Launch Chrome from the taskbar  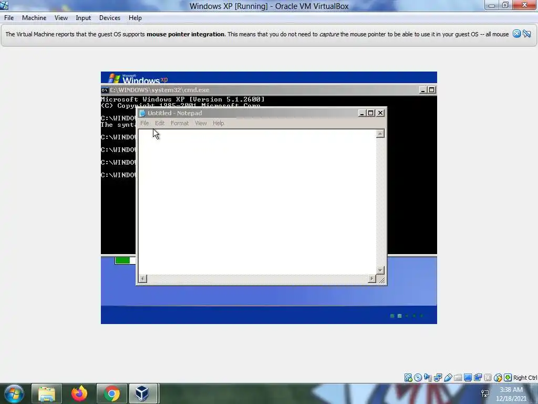tap(111, 393)
